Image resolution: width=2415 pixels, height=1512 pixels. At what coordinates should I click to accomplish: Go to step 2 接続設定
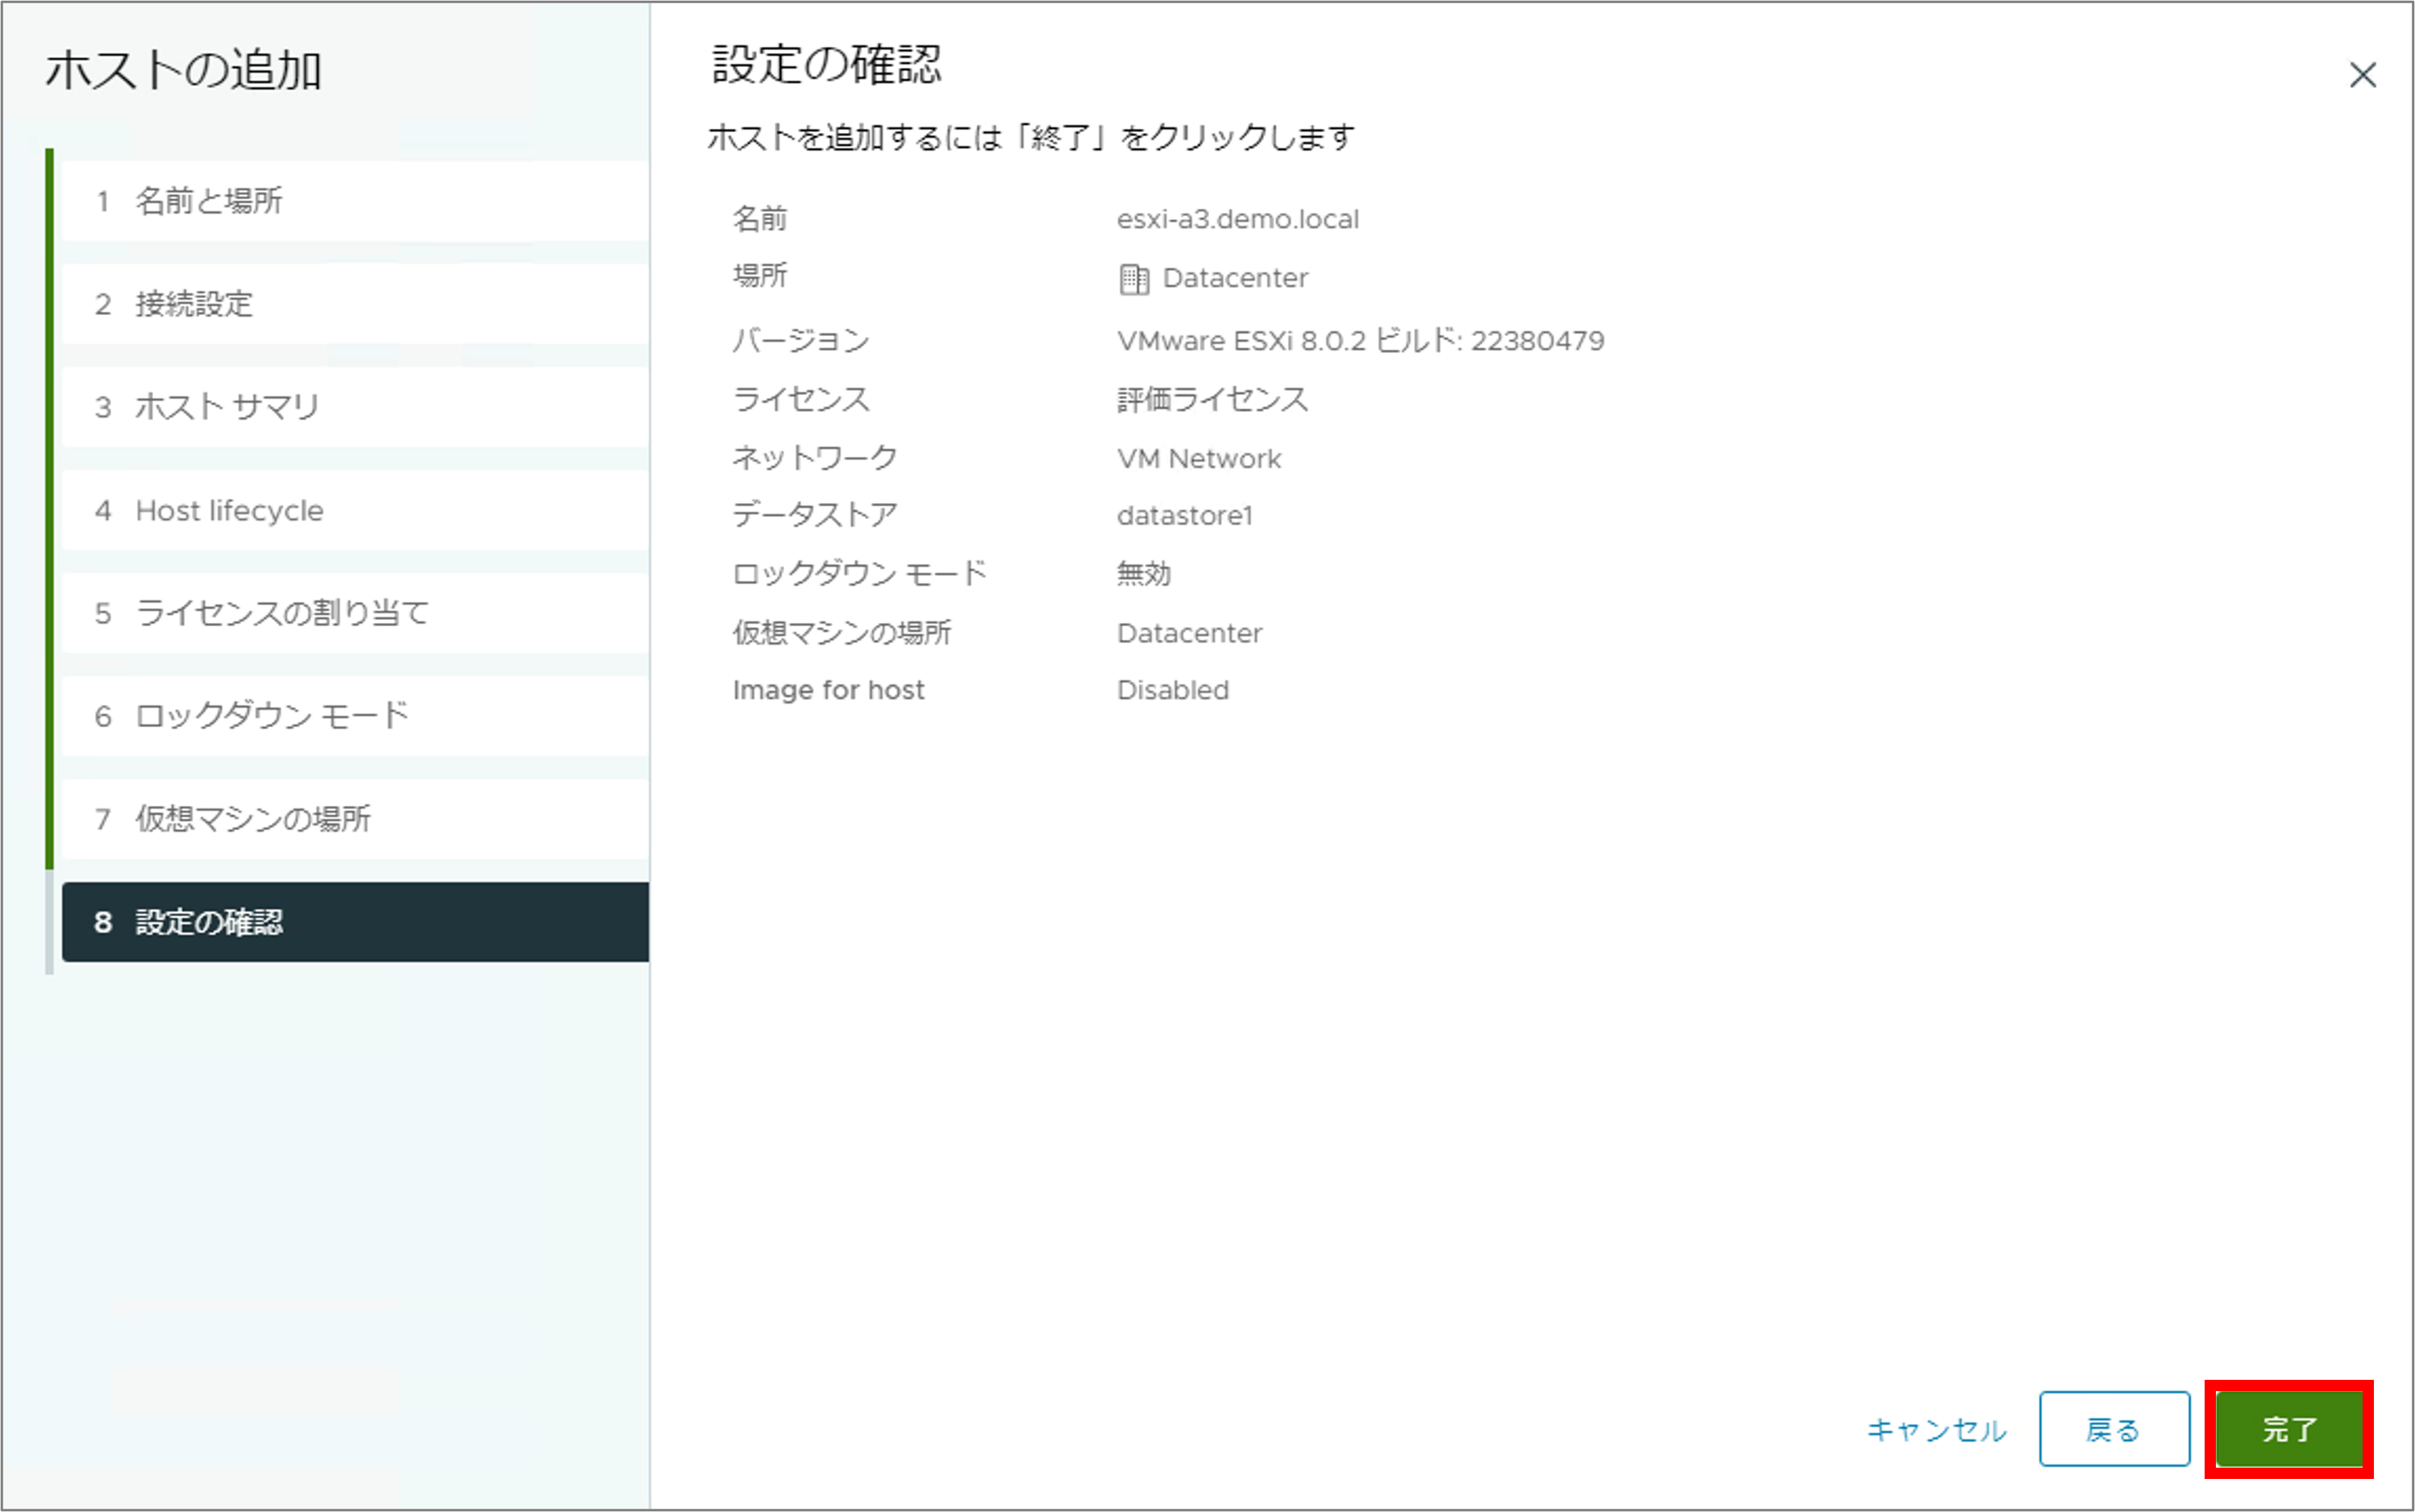coord(355,304)
